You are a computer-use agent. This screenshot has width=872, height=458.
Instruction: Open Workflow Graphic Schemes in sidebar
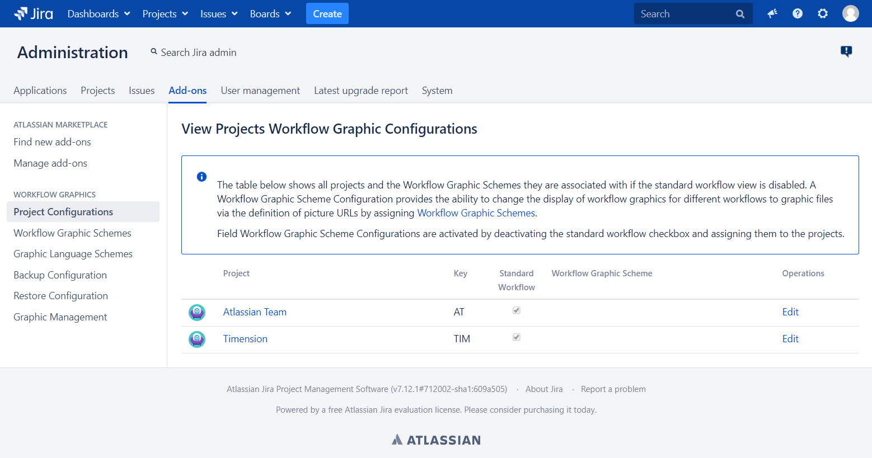(x=72, y=233)
